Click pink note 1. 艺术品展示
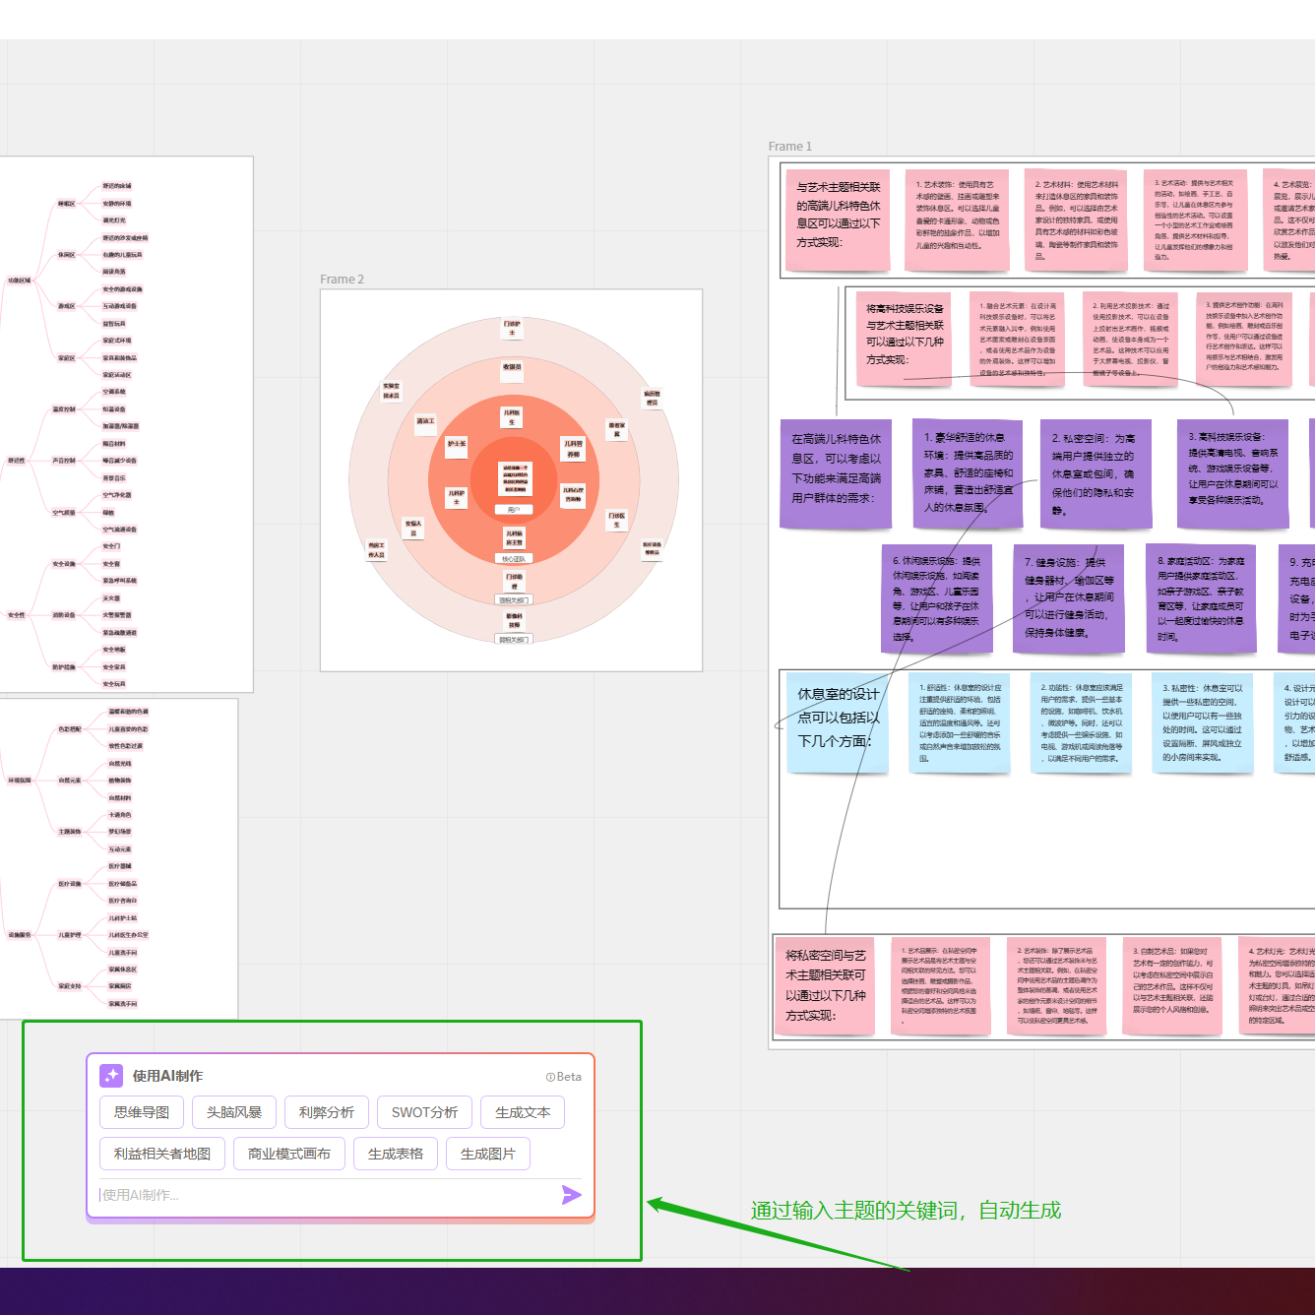Screen dimensions: 1315x1315 (941, 985)
